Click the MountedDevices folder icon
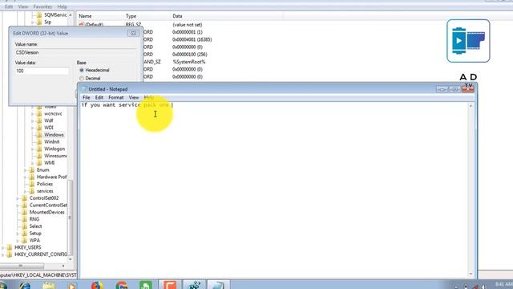Image resolution: width=513 pixels, height=289 pixels. point(24,212)
